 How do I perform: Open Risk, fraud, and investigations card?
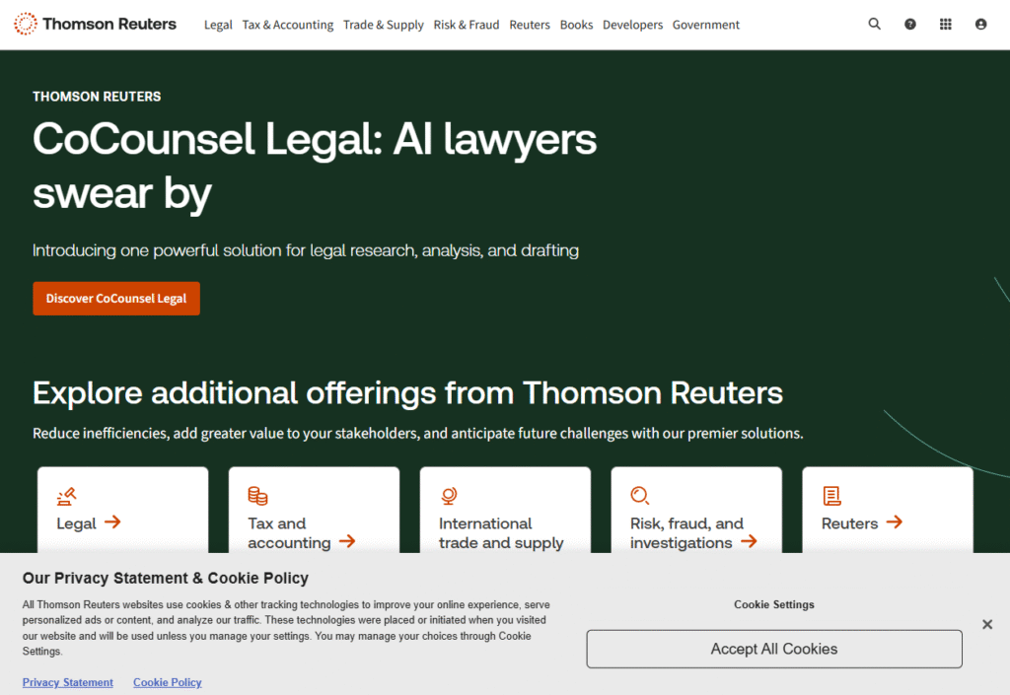(x=696, y=510)
